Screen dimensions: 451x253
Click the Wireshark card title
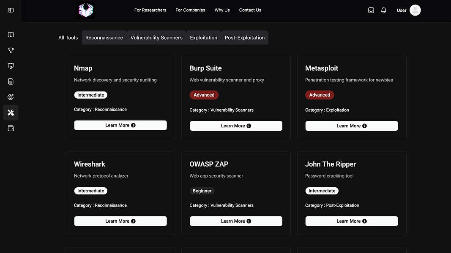(90, 164)
